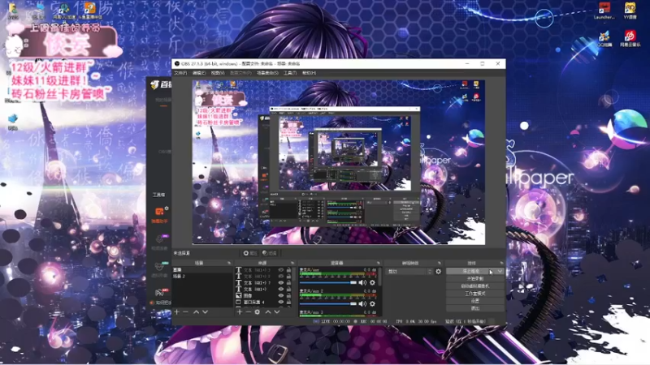This screenshot has height=365, width=650.
Task: Adjust the 麦克风/Aux 2 volume slider
Action: tap(328, 303)
